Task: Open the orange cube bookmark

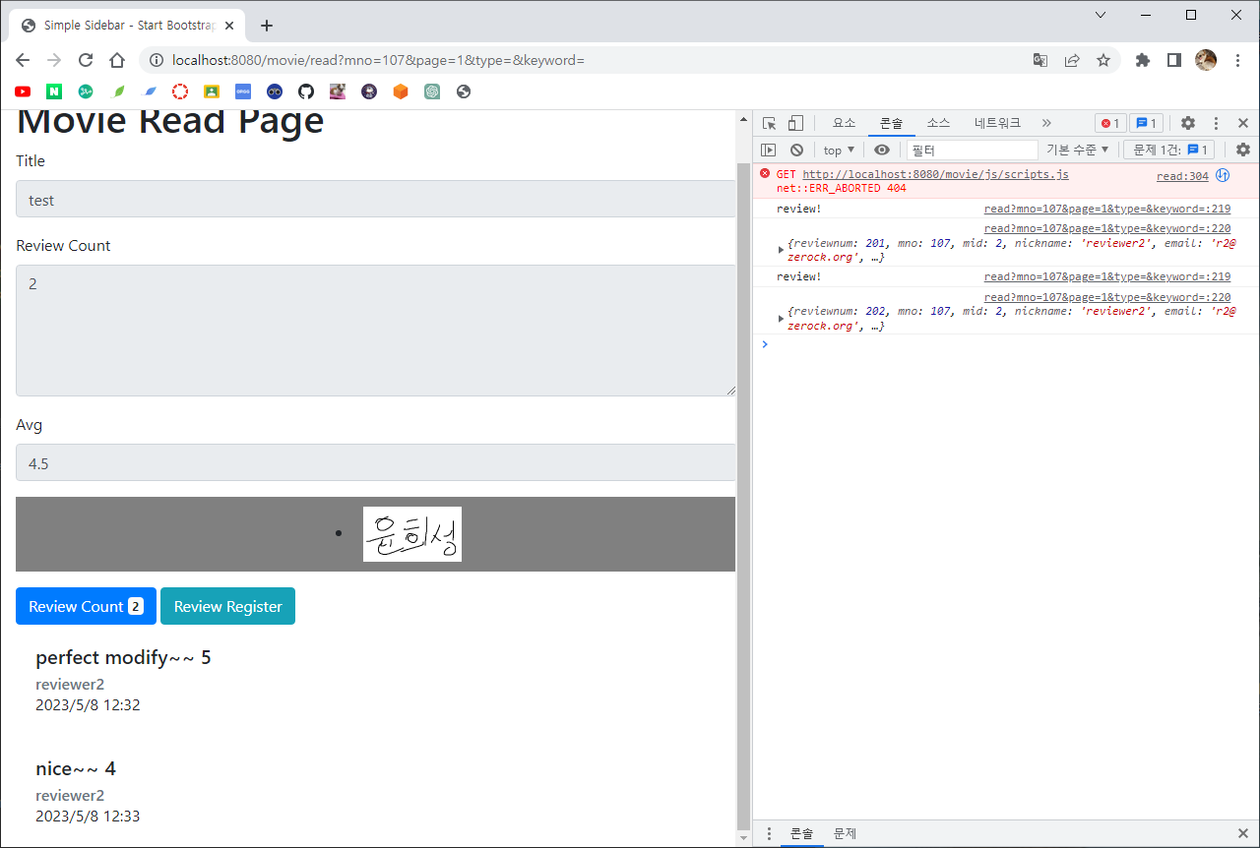Action: point(401,91)
